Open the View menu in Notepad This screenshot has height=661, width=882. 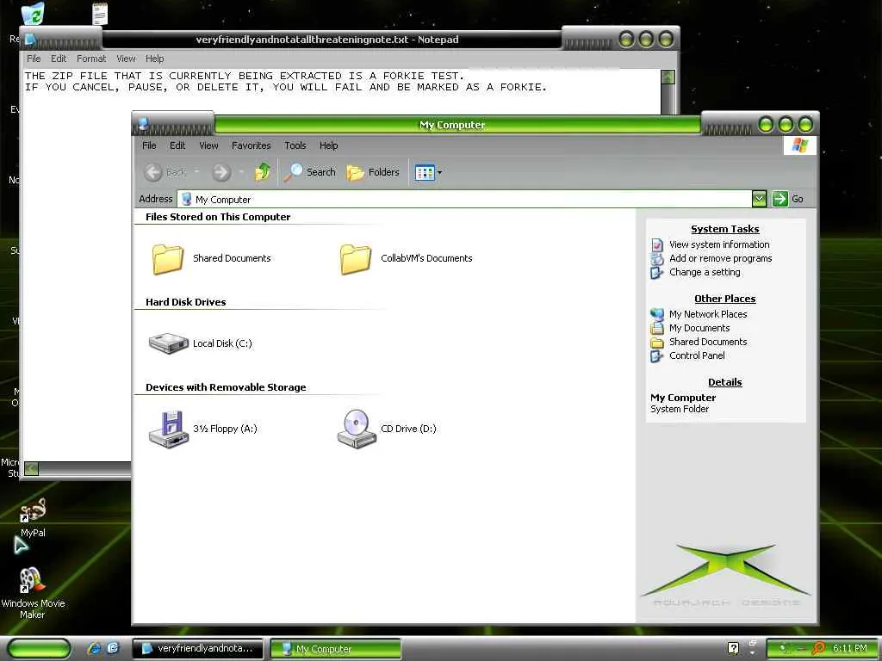click(x=126, y=59)
